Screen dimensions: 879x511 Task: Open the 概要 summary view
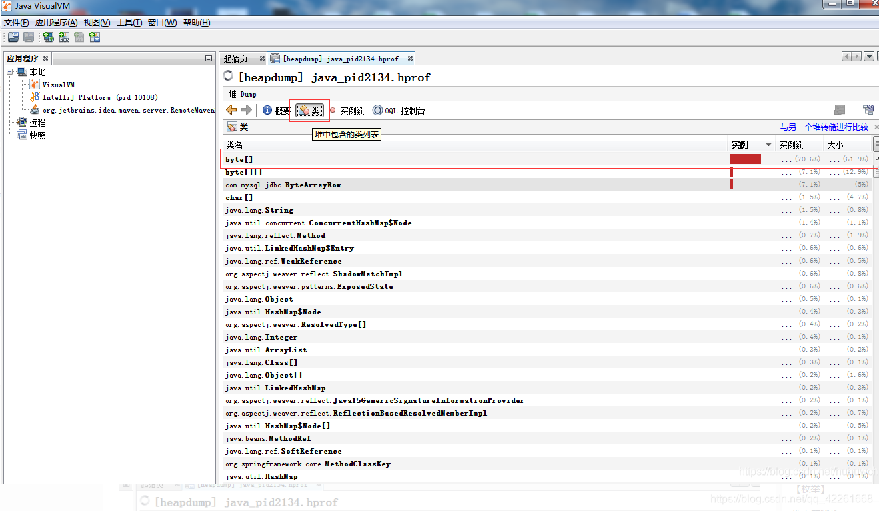click(277, 111)
